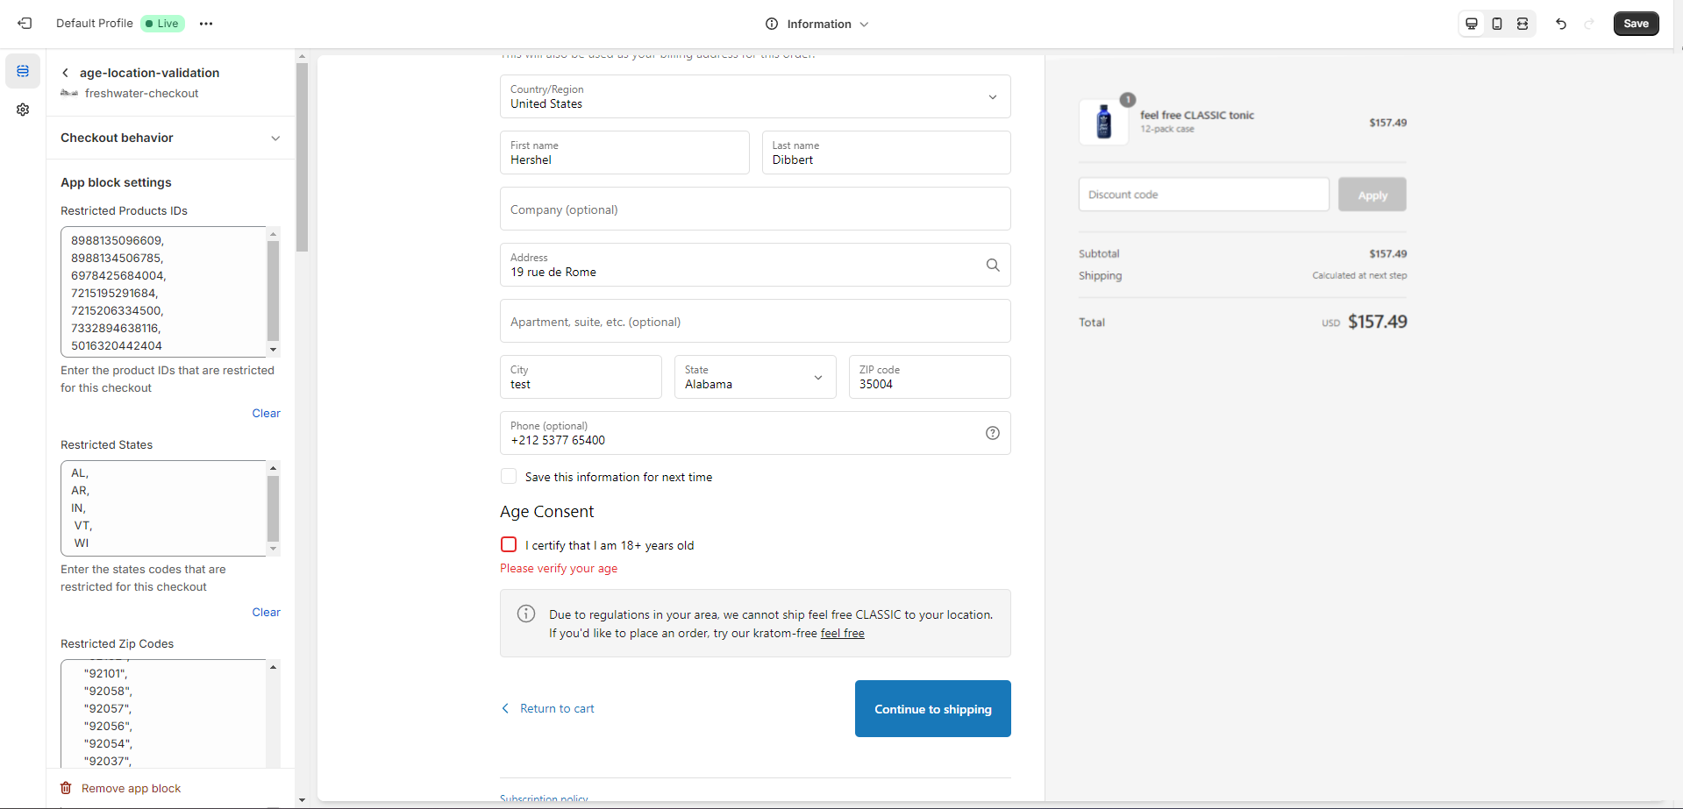Check Save this information for next time

coord(509,476)
